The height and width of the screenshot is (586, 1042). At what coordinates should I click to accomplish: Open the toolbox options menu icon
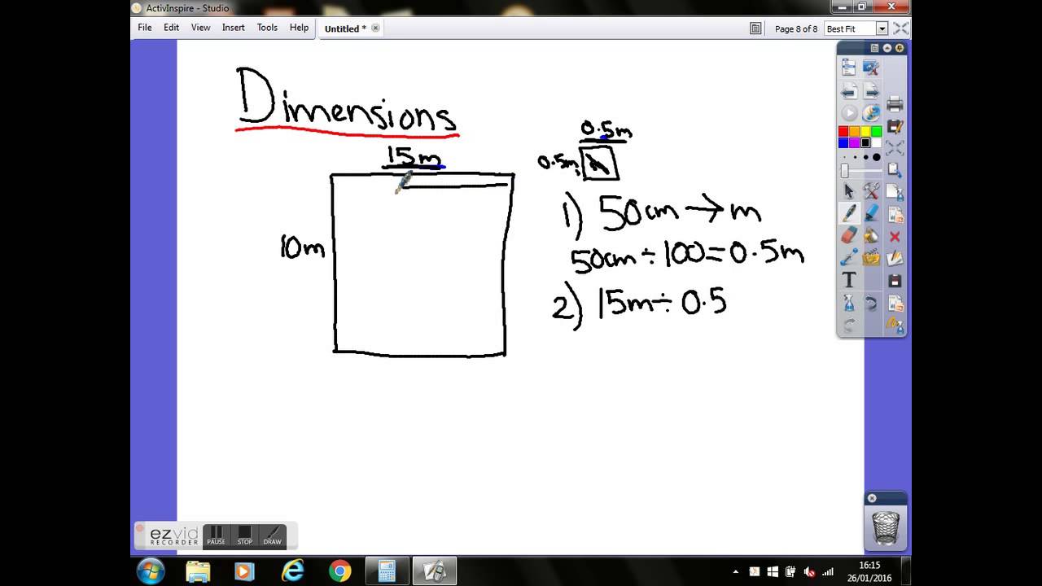tap(874, 48)
